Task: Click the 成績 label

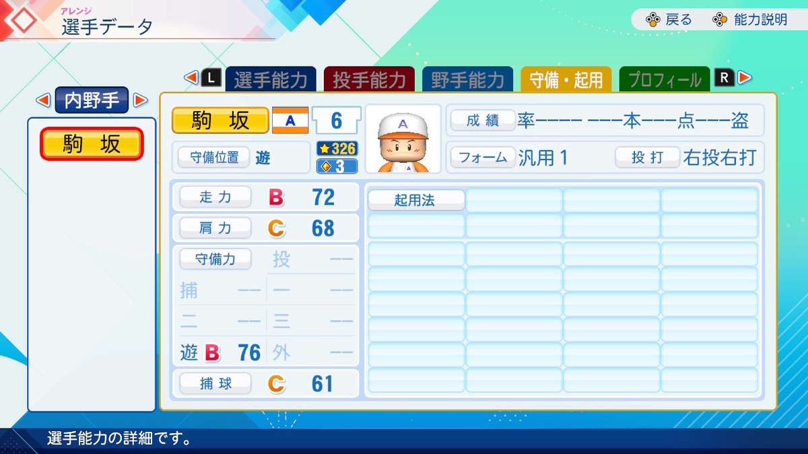Action: coord(483,120)
